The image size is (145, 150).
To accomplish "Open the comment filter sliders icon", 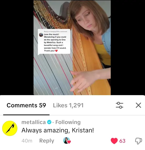I will tap(119, 105).
